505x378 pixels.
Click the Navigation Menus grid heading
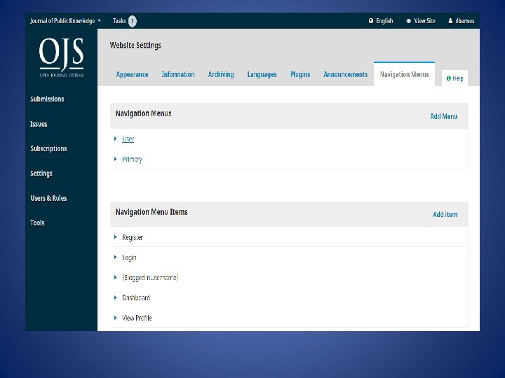click(x=143, y=113)
